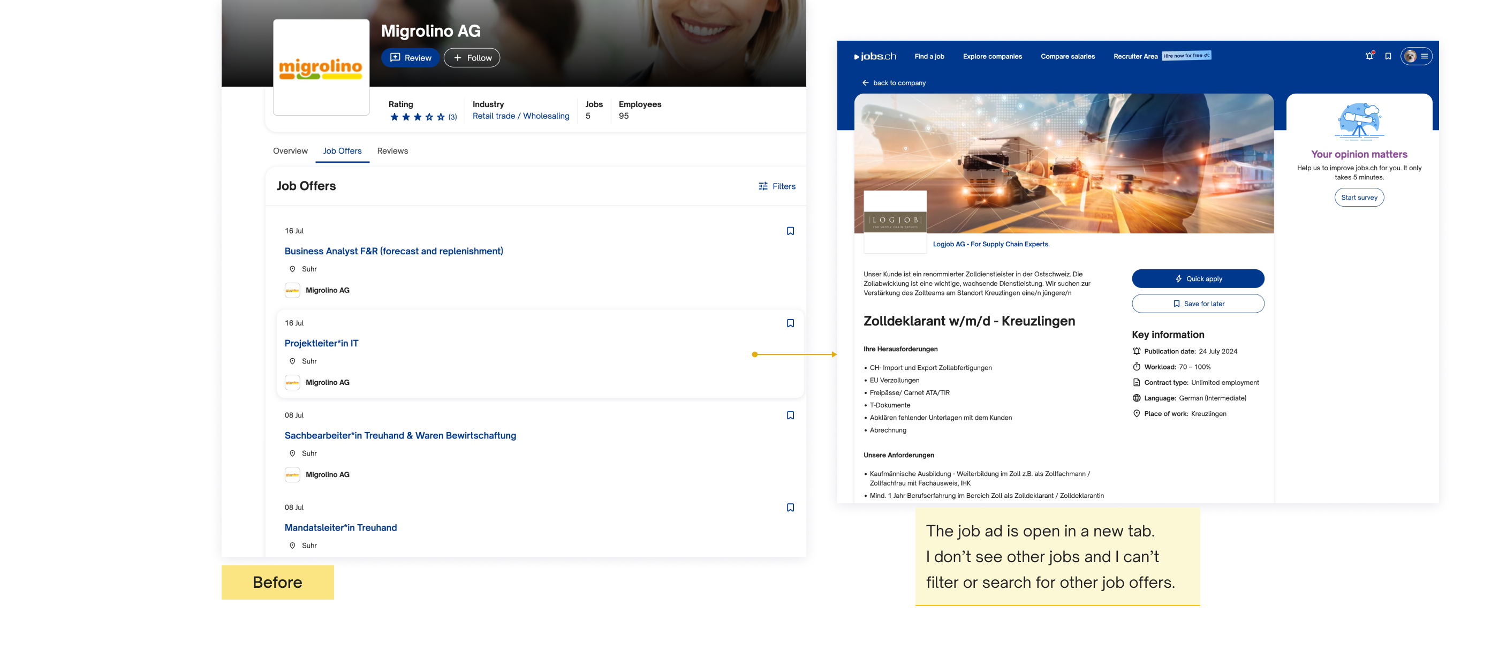Toggle bookmark on Sachbearbeiter*in Treuhand job
Image resolution: width=1499 pixels, height=651 pixels.
click(790, 415)
